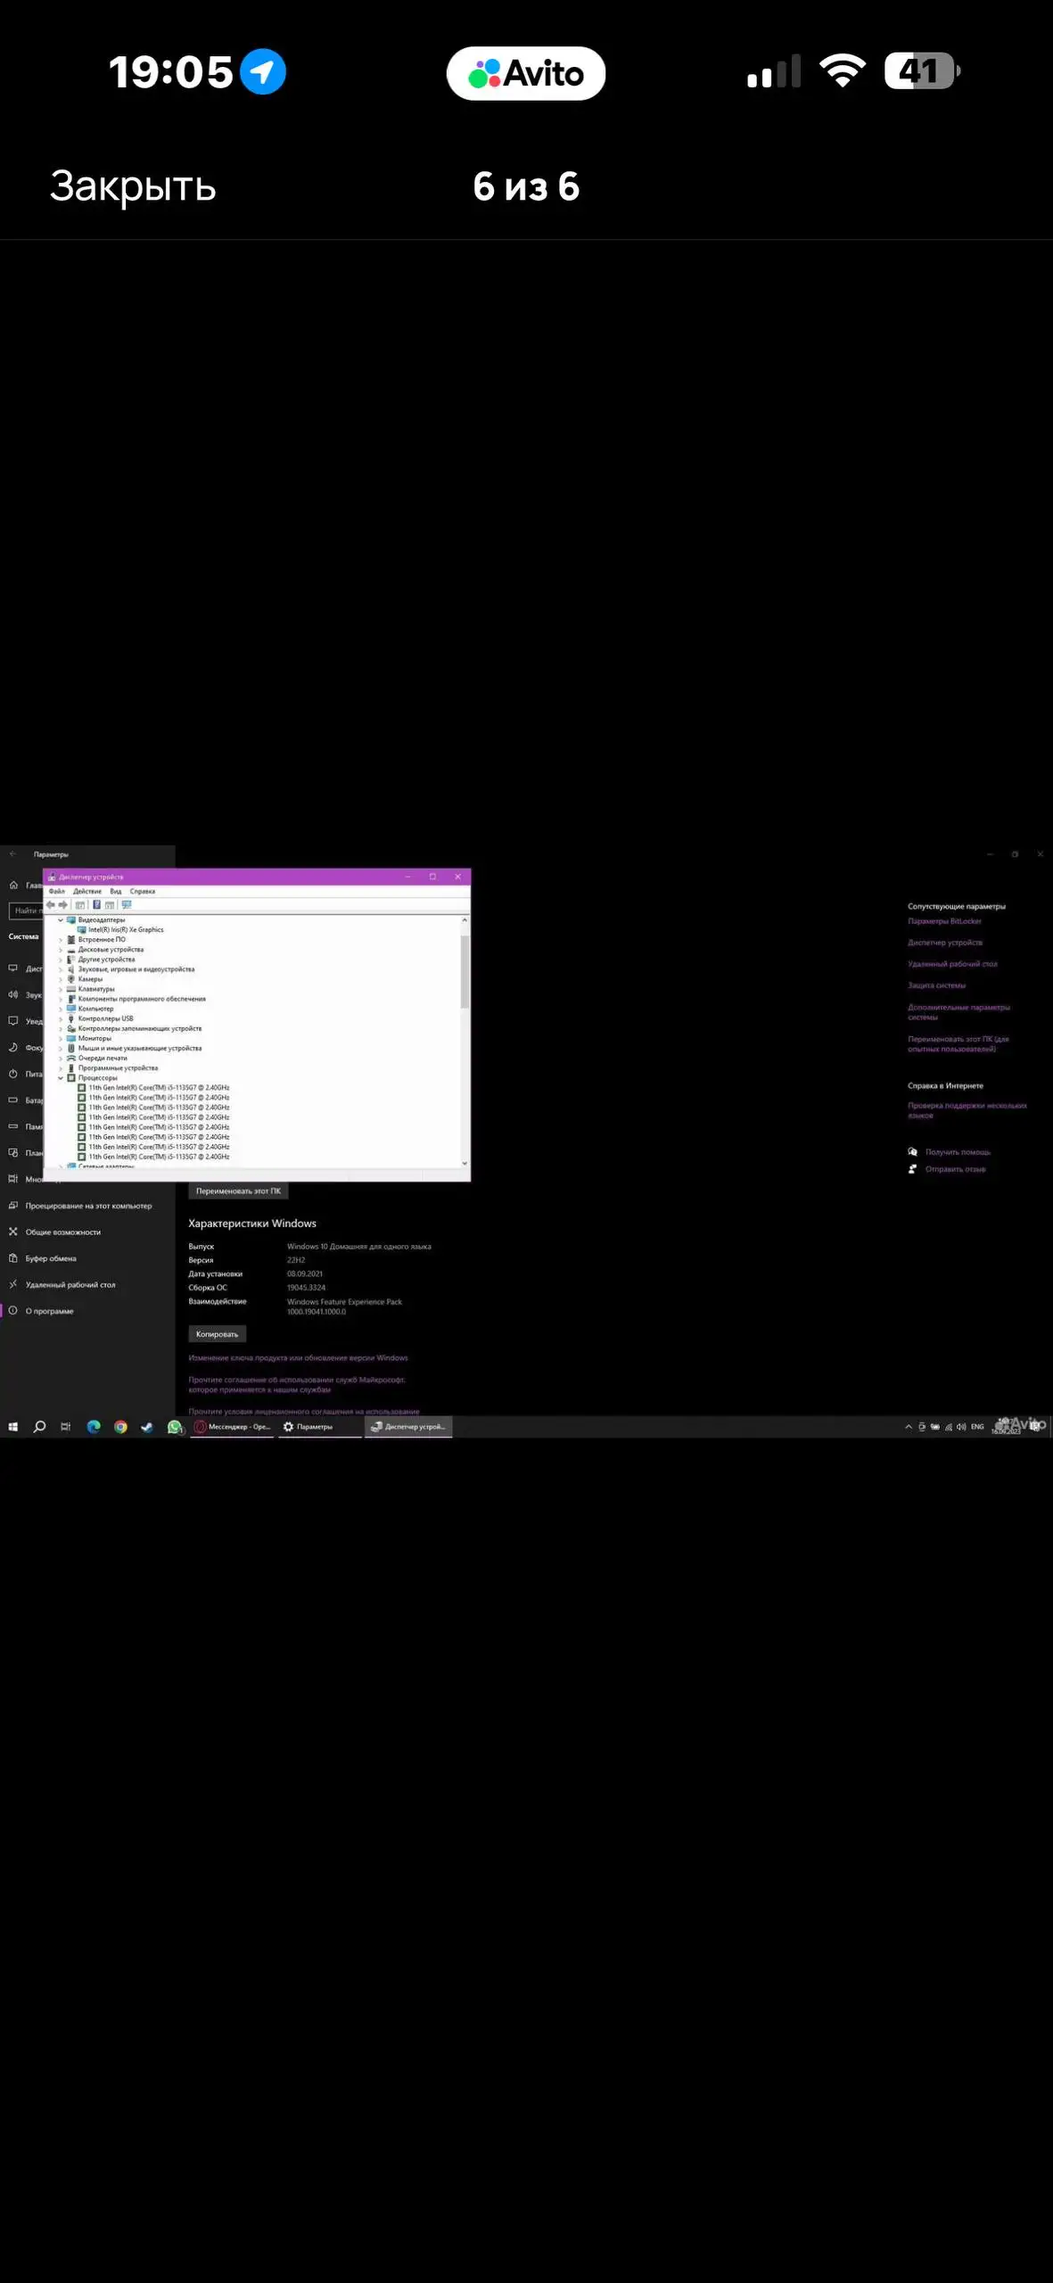Click the taskbar search magnifier icon
Viewport: 1053px width, 2283px height.
click(x=39, y=1427)
